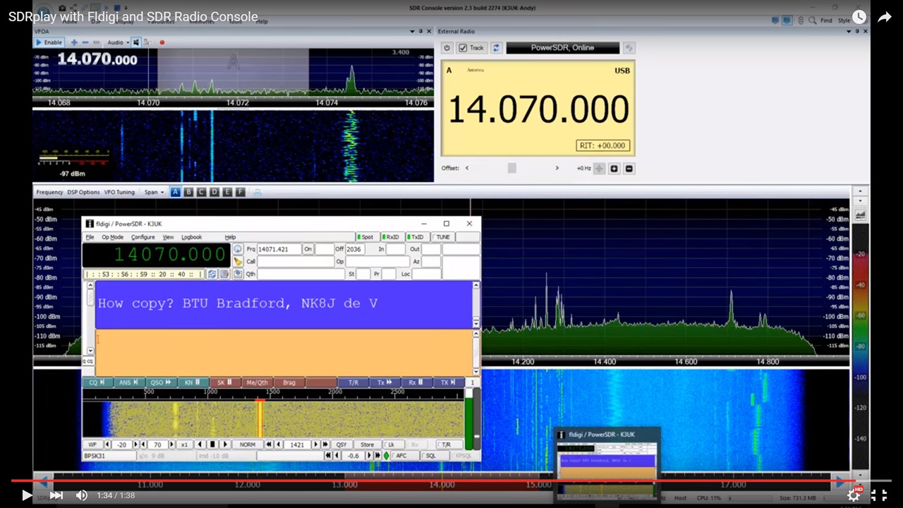
Task: Click the VFOA Enable play button
Action: coord(49,42)
